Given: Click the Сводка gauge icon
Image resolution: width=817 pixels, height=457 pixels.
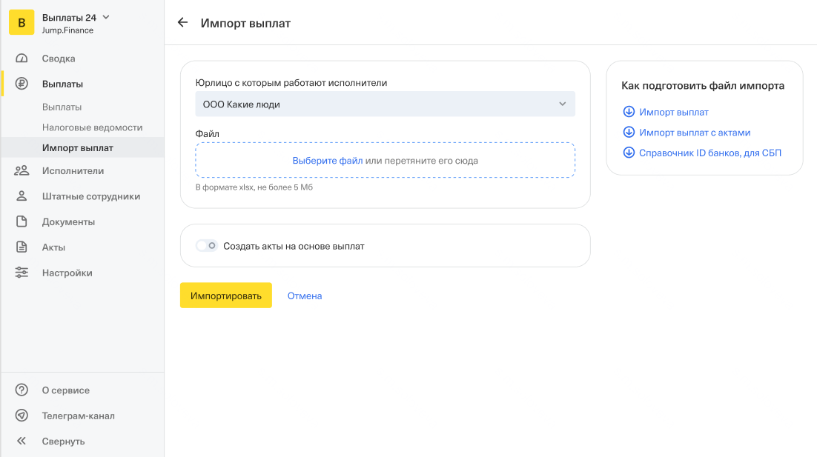Looking at the screenshot, I should click(x=21, y=59).
